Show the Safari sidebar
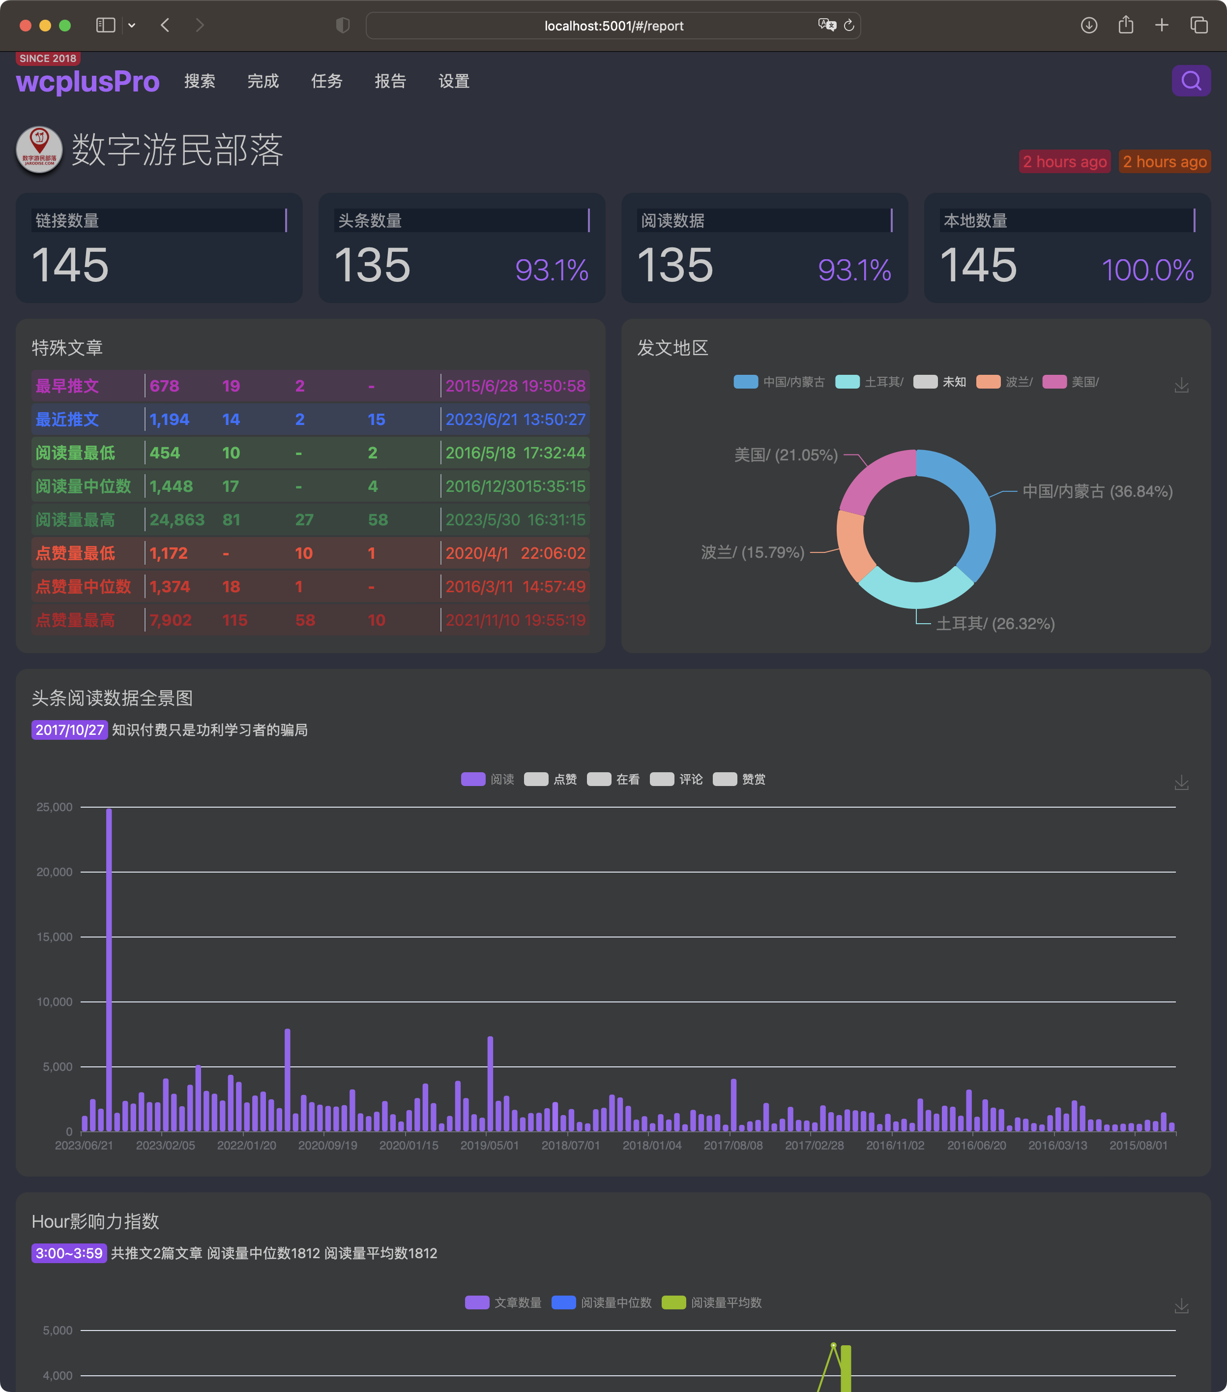 (x=106, y=25)
